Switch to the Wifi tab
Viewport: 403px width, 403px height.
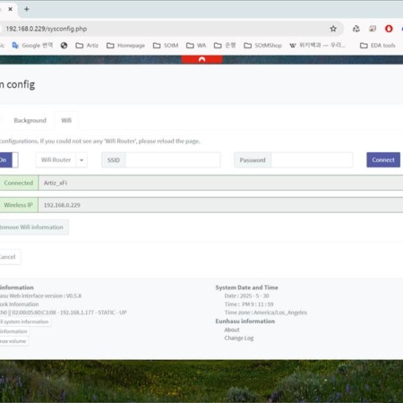click(x=66, y=120)
